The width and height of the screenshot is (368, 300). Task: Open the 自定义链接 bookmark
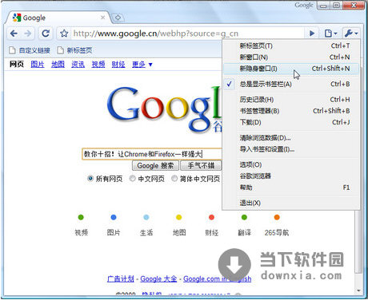point(30,50)
